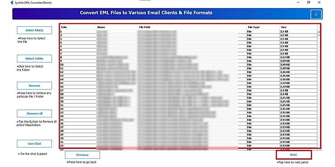Go back with the Previous button
Screen dimensions: 335x167
coord(82,155)
